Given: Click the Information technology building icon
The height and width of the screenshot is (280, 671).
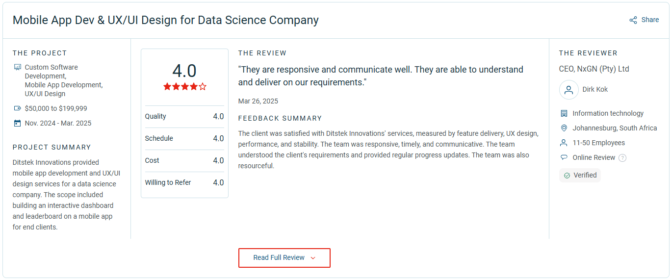Looking at the screenshot, I should (x=564, y=113).
